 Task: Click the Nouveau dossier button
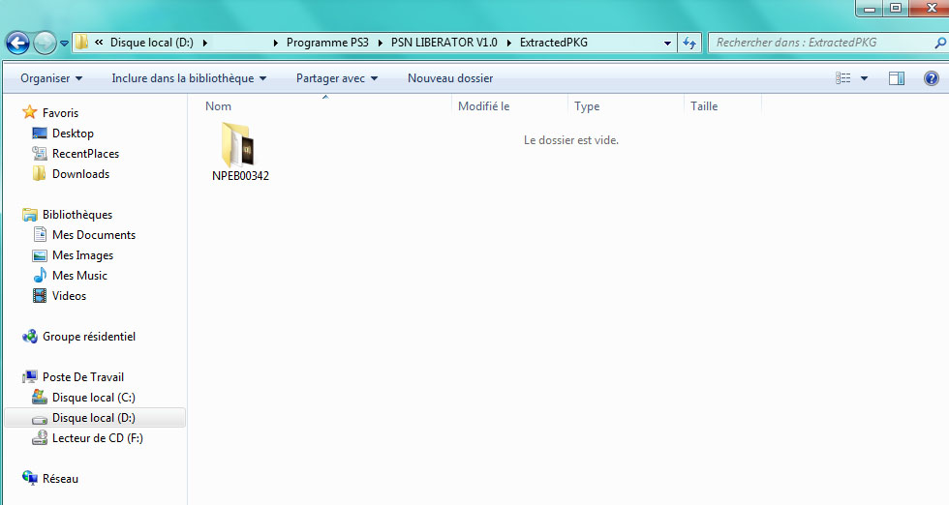click(449, 78)
